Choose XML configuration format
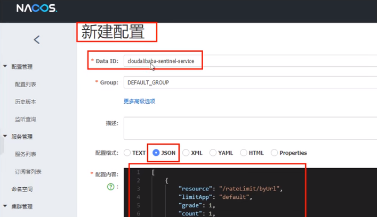 point(186,153)
